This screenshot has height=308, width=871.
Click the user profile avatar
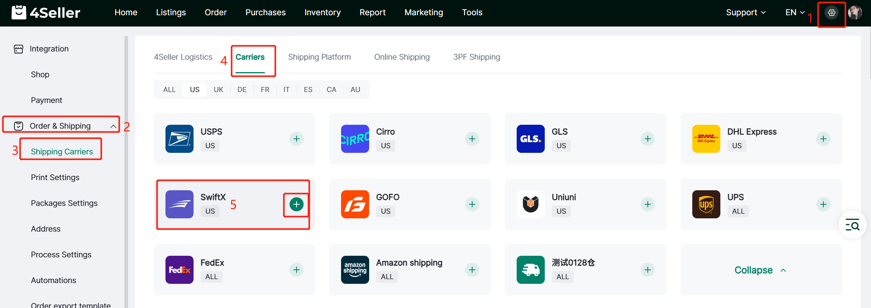tap(855, 13)
